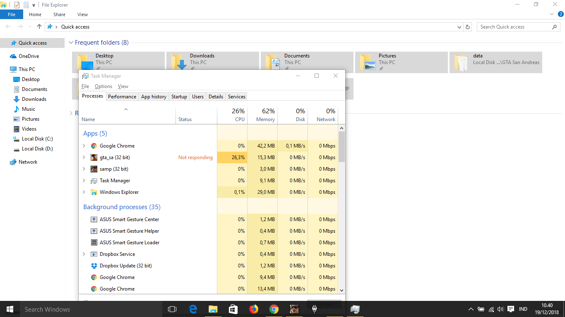Click the Properties checkmark icon in File Explorer title bar

point(17,5)
